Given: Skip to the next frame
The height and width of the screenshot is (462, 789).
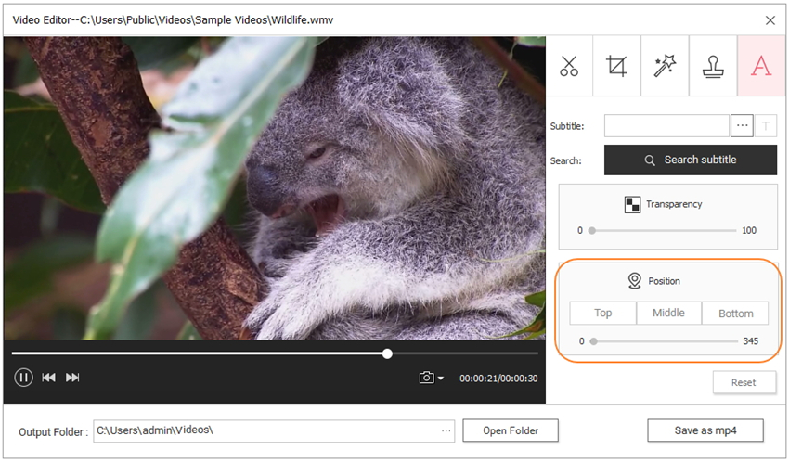Looking at the screenshot, I should [x=72, y=378].
